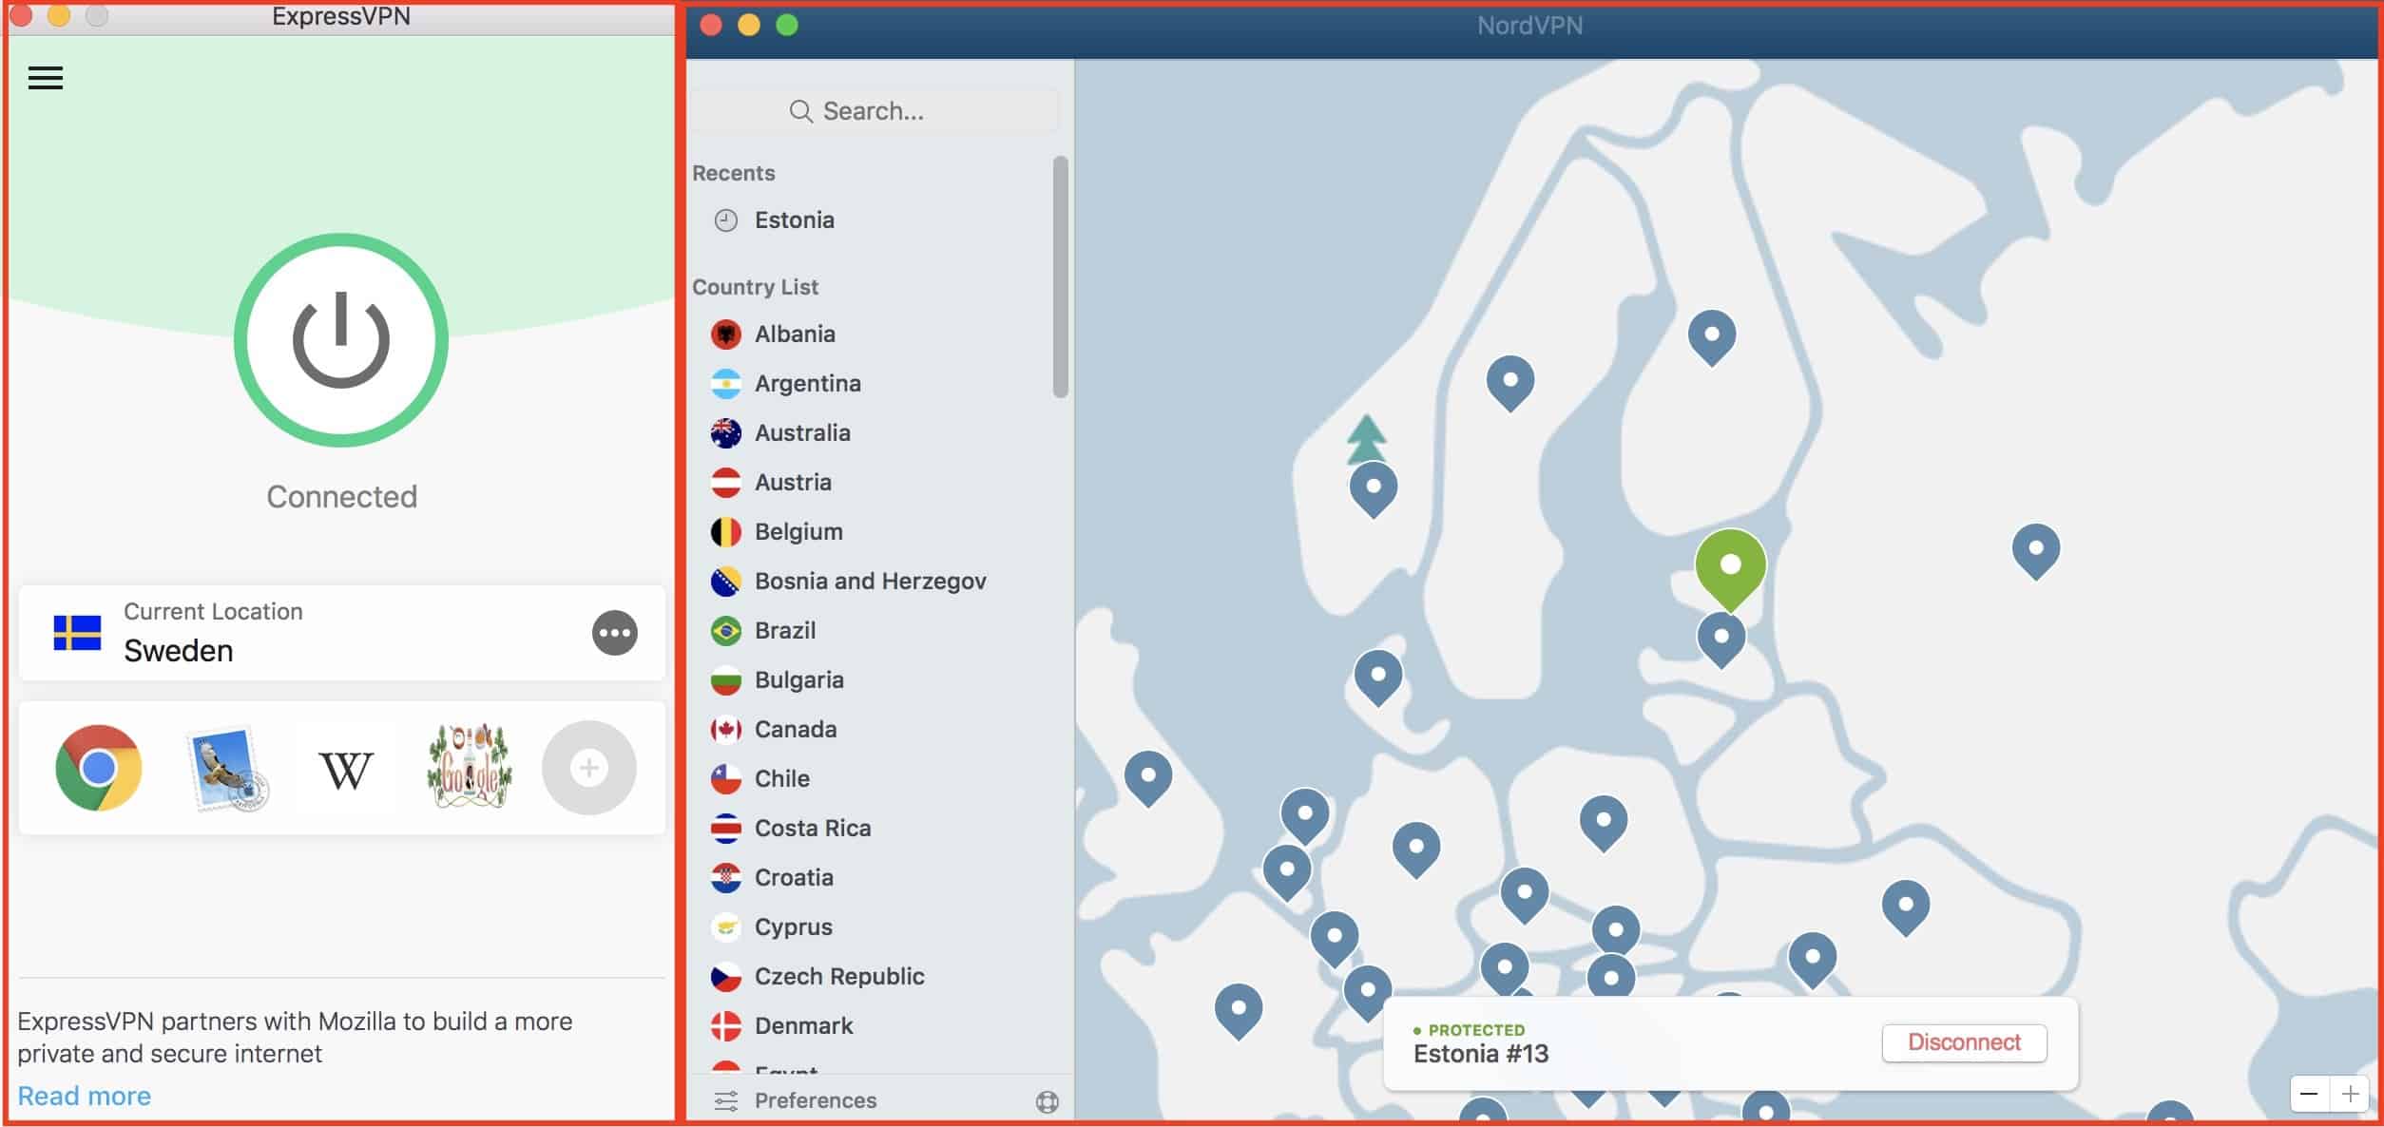Connect to Cyprus in country list
This screenshot has width=2384, height=1127.
(x=793, y=927)
